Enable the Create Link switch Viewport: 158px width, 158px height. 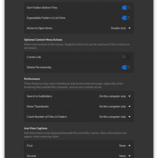pos(126,57)
